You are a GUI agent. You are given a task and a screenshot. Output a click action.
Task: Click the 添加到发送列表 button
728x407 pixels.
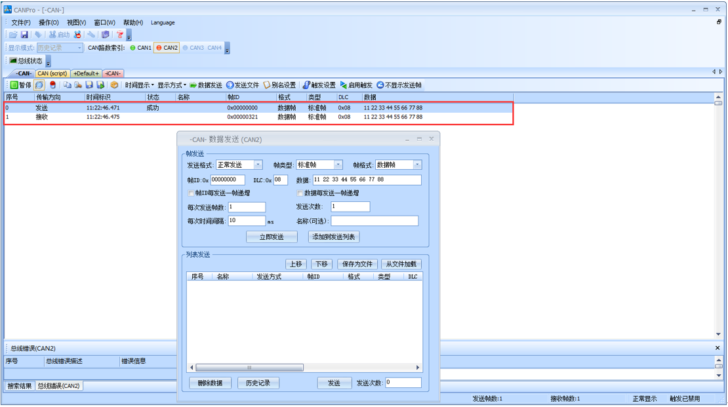pos(334,237)
